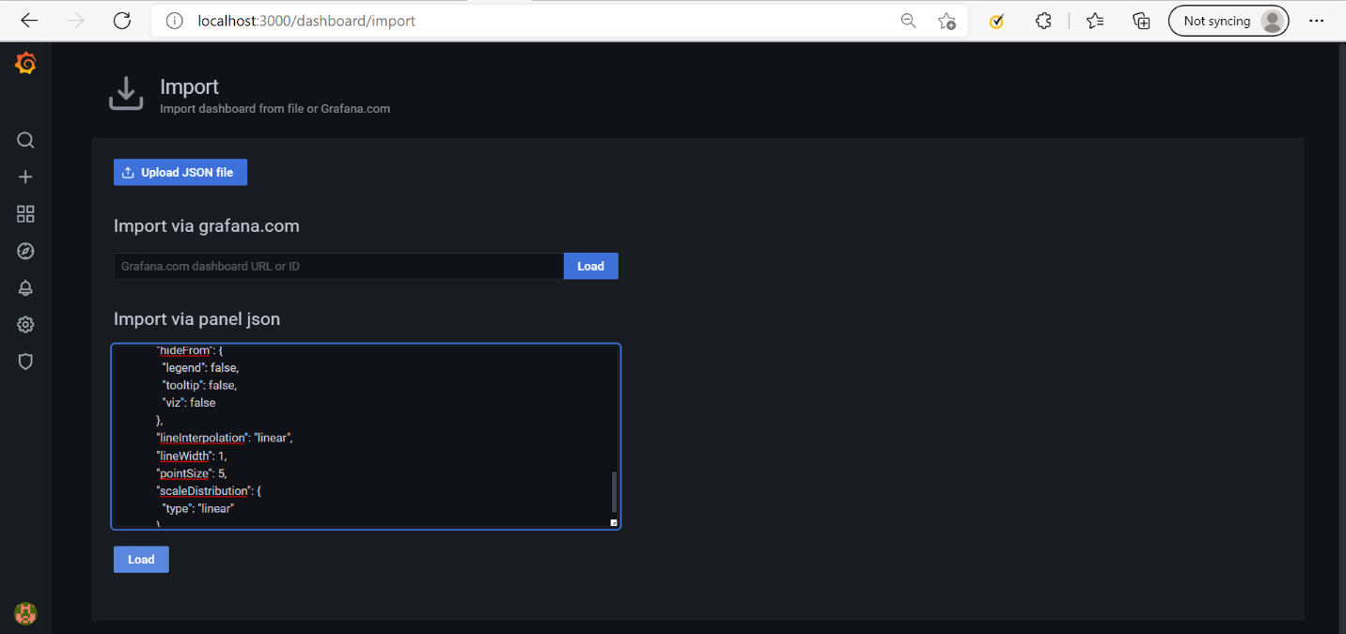Open the Alerting bell icon
Screen dimensions: 1346x634
coord(25,288)
